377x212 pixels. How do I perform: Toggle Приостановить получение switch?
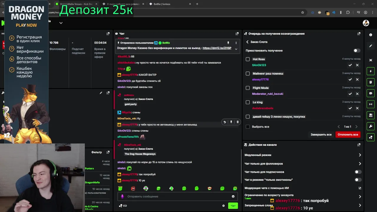357,51
